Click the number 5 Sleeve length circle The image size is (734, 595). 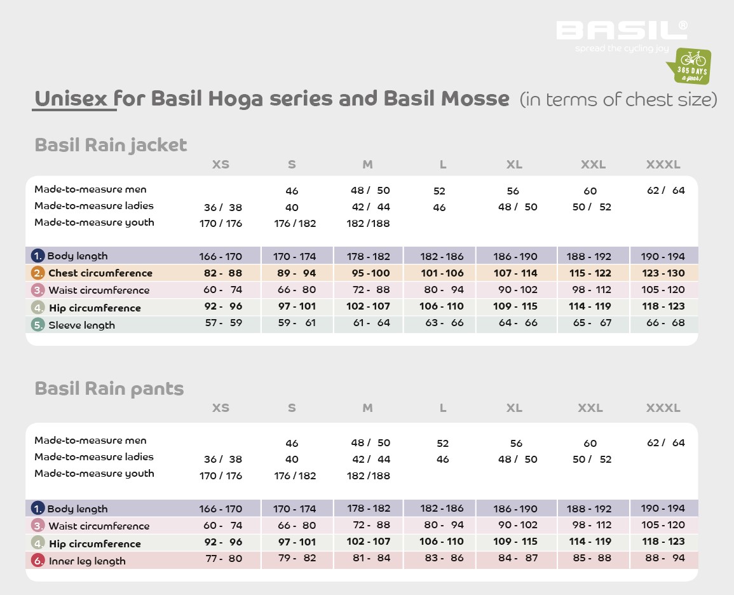point(38,325)
